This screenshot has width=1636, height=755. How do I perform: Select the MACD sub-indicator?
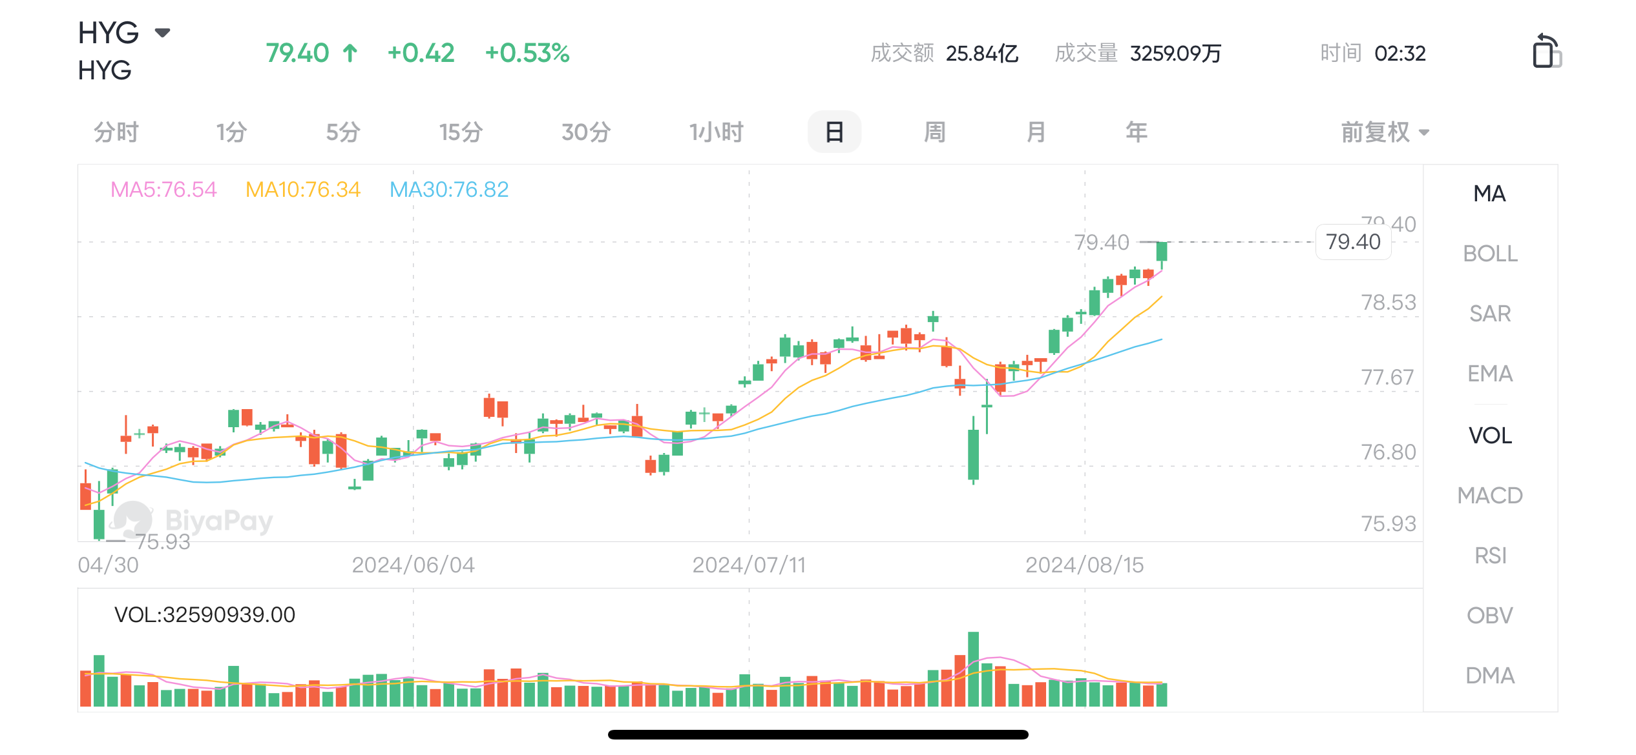(x=1490, y=496)
